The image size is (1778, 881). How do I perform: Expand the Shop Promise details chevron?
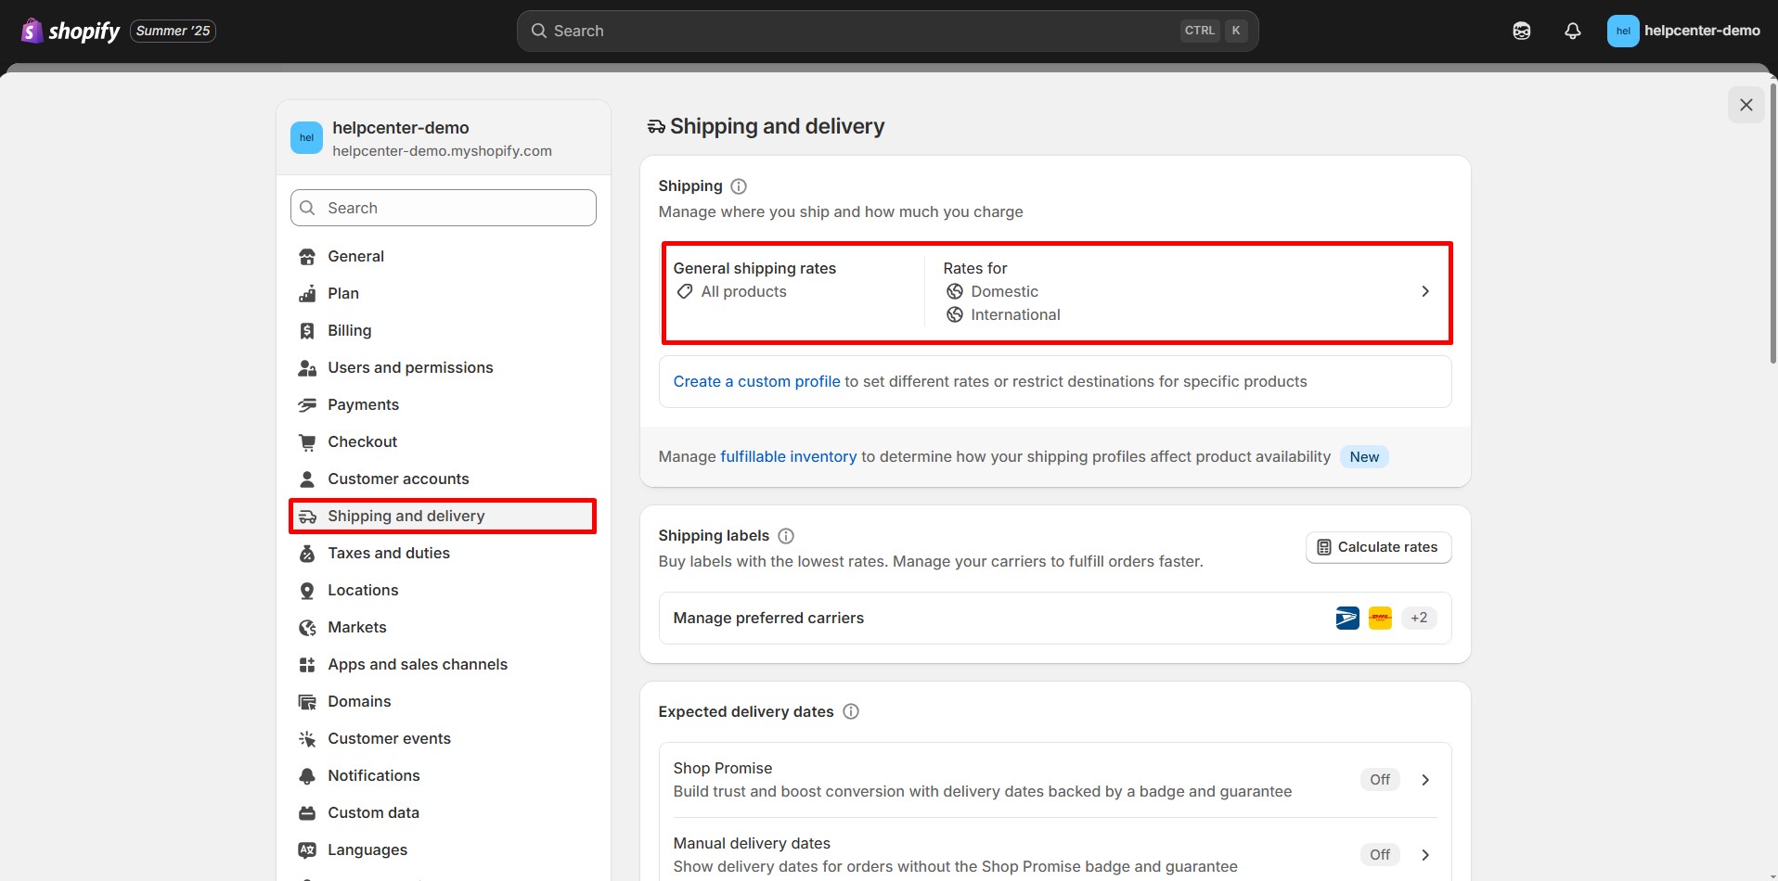[x=1425, y=779]
